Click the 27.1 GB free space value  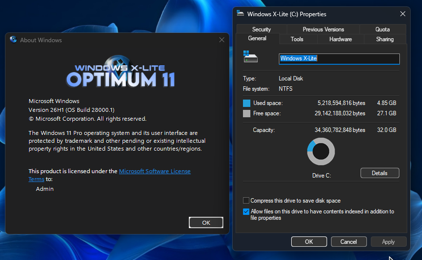(x=387, y=113)
